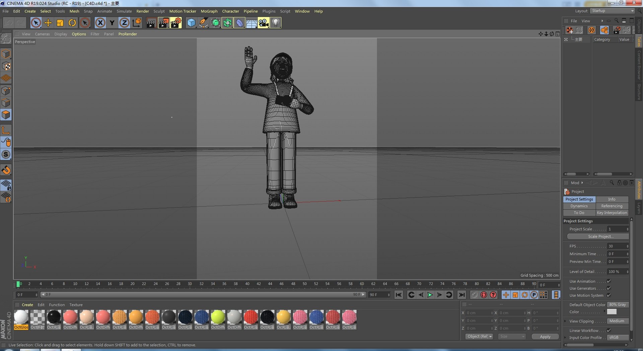Click the blue Bend deformer icon
The height and width of the screenshot is (351, 643).
tap(239, 23)
